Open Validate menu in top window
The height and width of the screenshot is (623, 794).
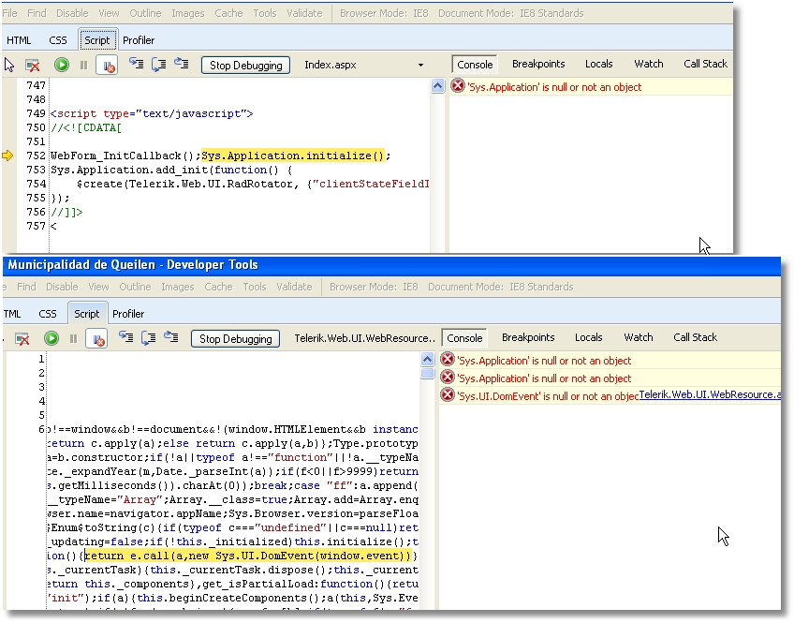304,13
